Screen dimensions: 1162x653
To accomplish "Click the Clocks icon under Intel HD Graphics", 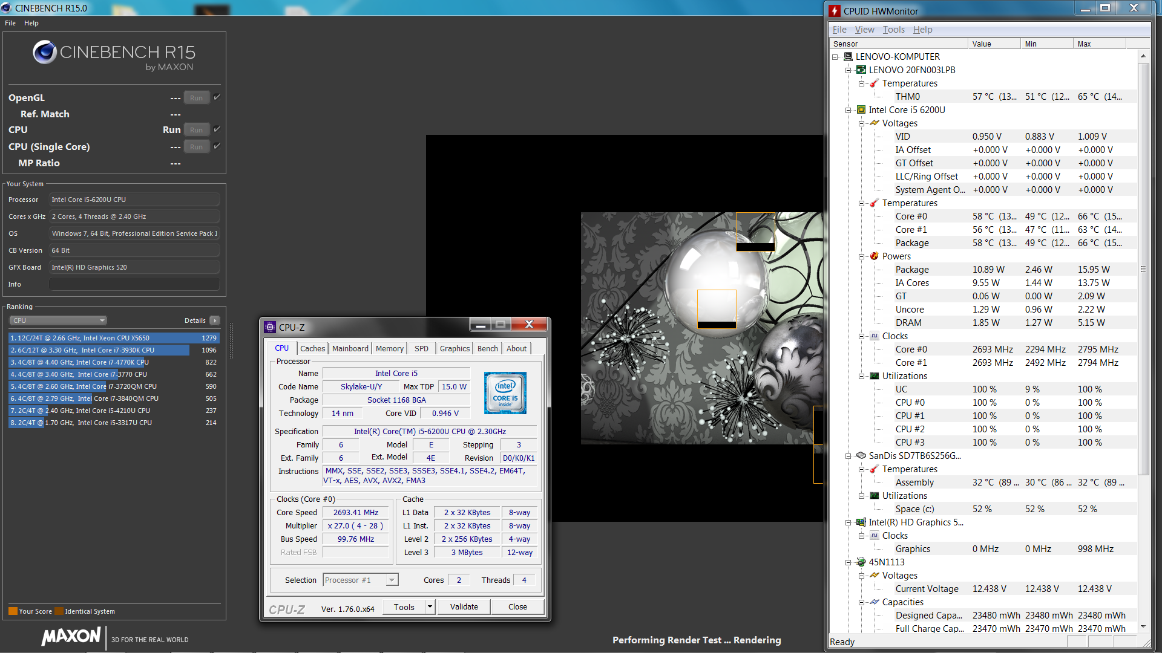I will (874, 536).
